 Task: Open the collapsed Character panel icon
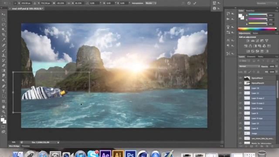click(228, 41)
